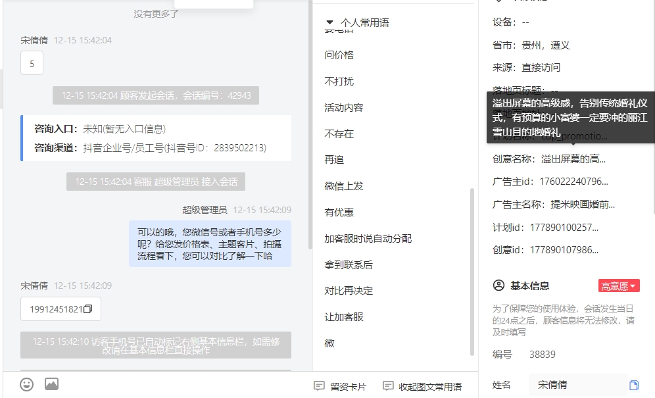Select the 不存在 quick phrase
Image resolution: width=655 pixels, height=398 pixels.
tap(339, 134)
